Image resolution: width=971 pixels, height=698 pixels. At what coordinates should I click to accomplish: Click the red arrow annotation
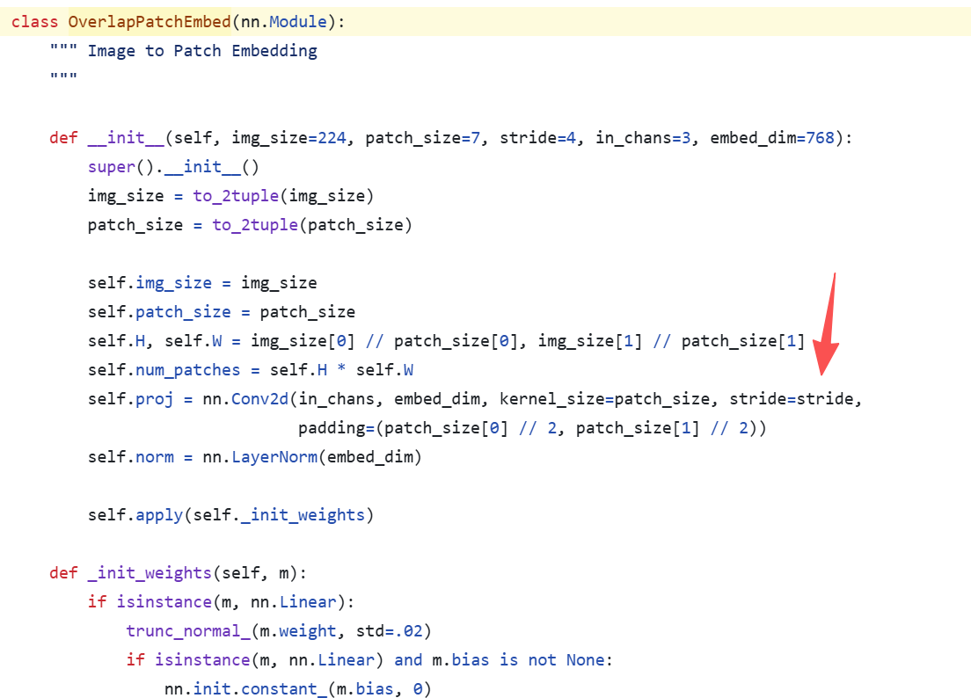[x=827, y=324]
